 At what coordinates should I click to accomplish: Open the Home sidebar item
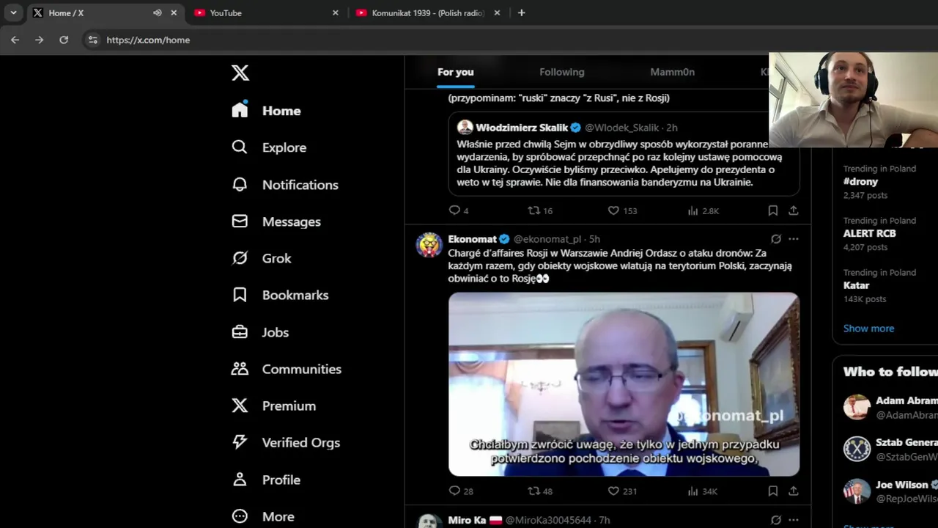(267, 111)
